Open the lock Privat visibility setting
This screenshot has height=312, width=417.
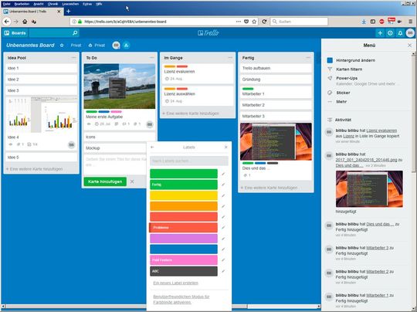click(x=97, y=46)
